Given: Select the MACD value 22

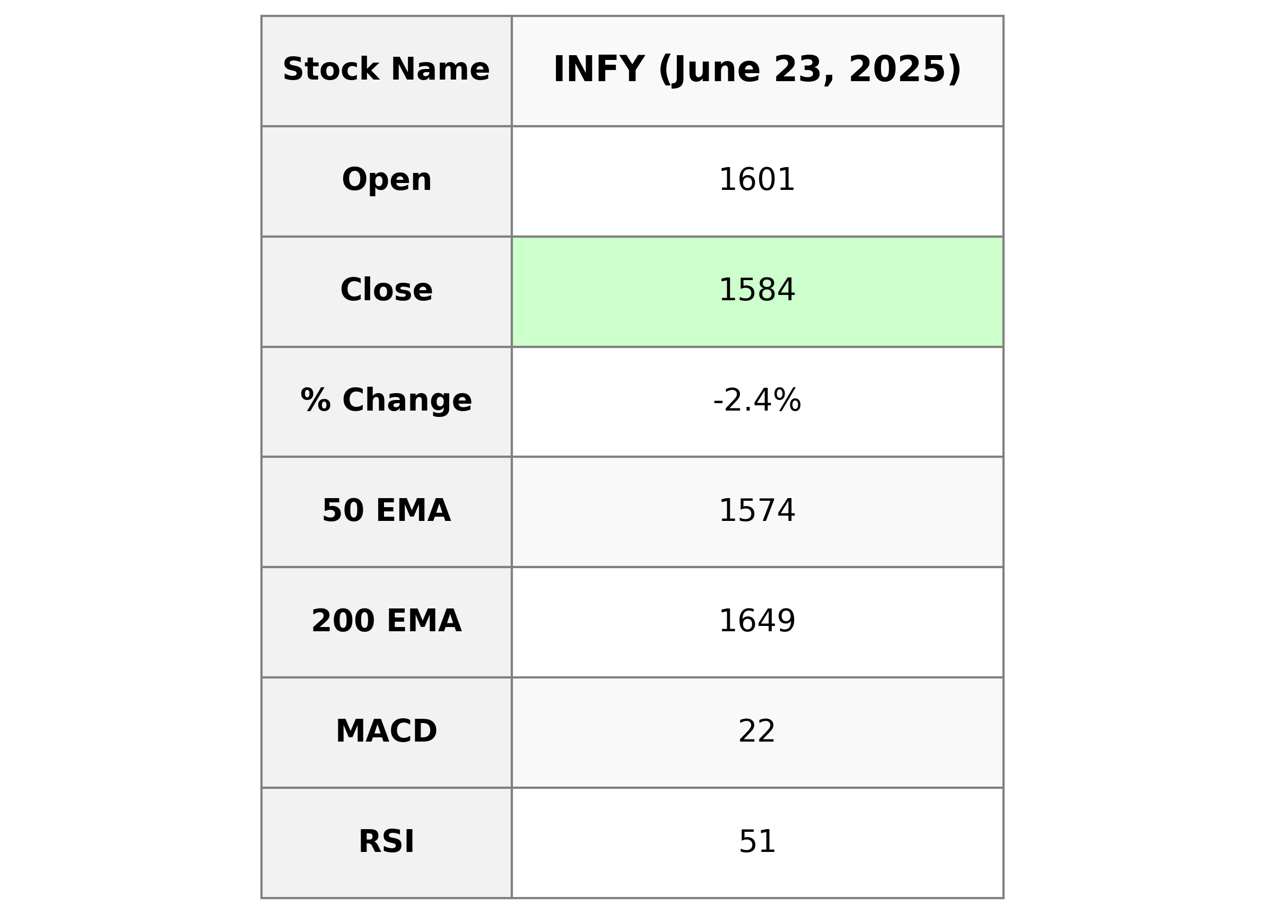Looking at the screenshot, I should click(757, 733).
